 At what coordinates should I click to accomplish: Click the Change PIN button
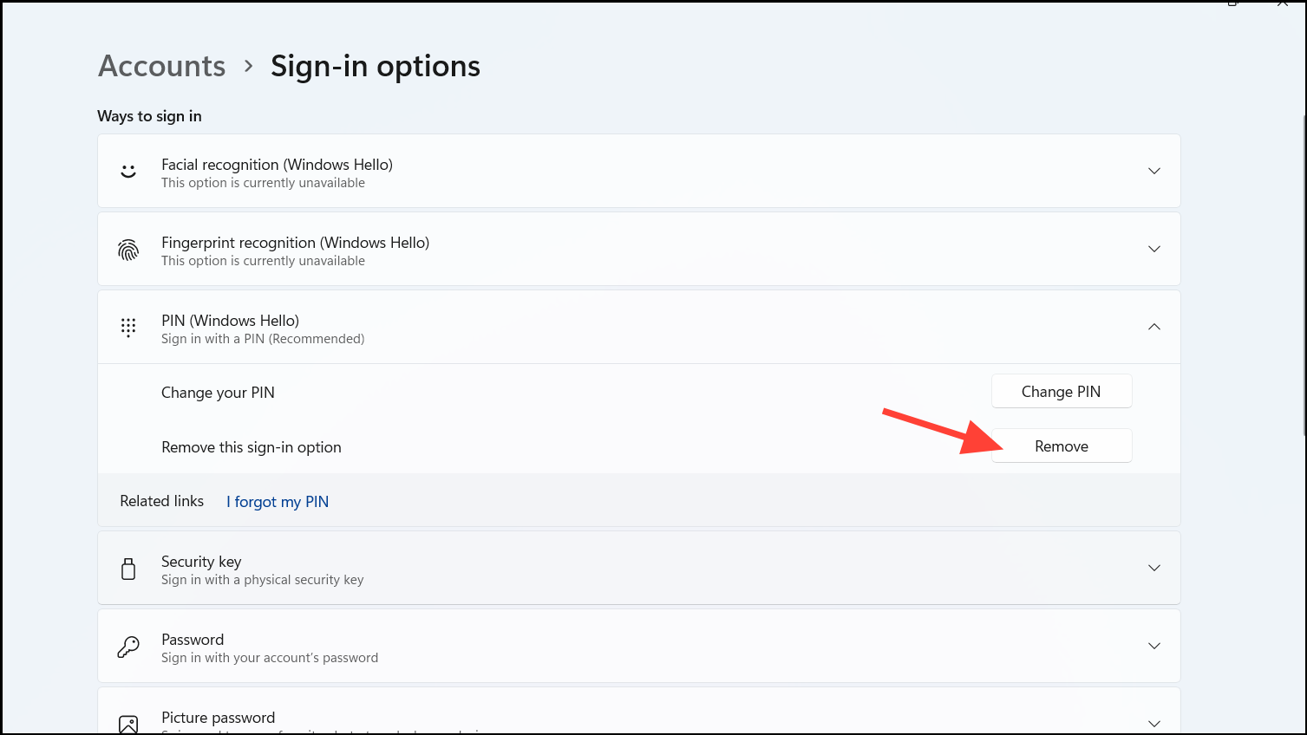[1062, 391]
